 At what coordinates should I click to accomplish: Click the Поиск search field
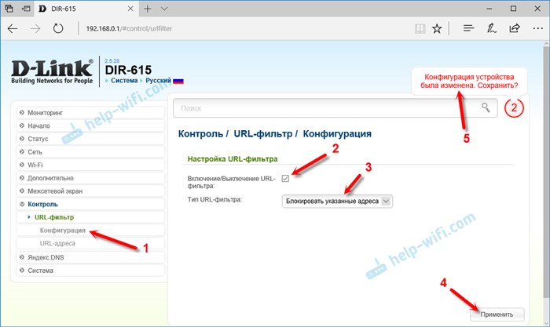(x=335, y=108)
